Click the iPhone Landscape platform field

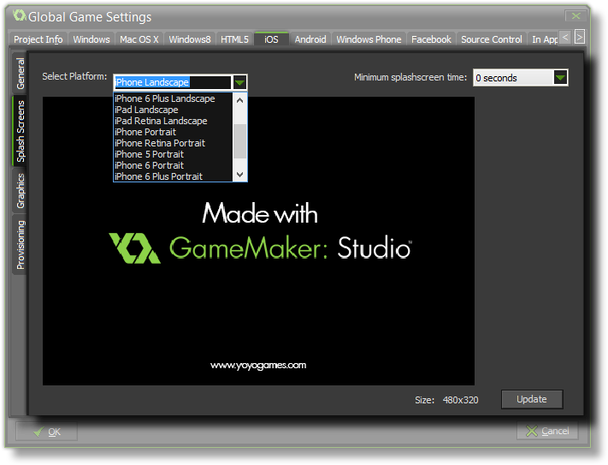[173, 82]
